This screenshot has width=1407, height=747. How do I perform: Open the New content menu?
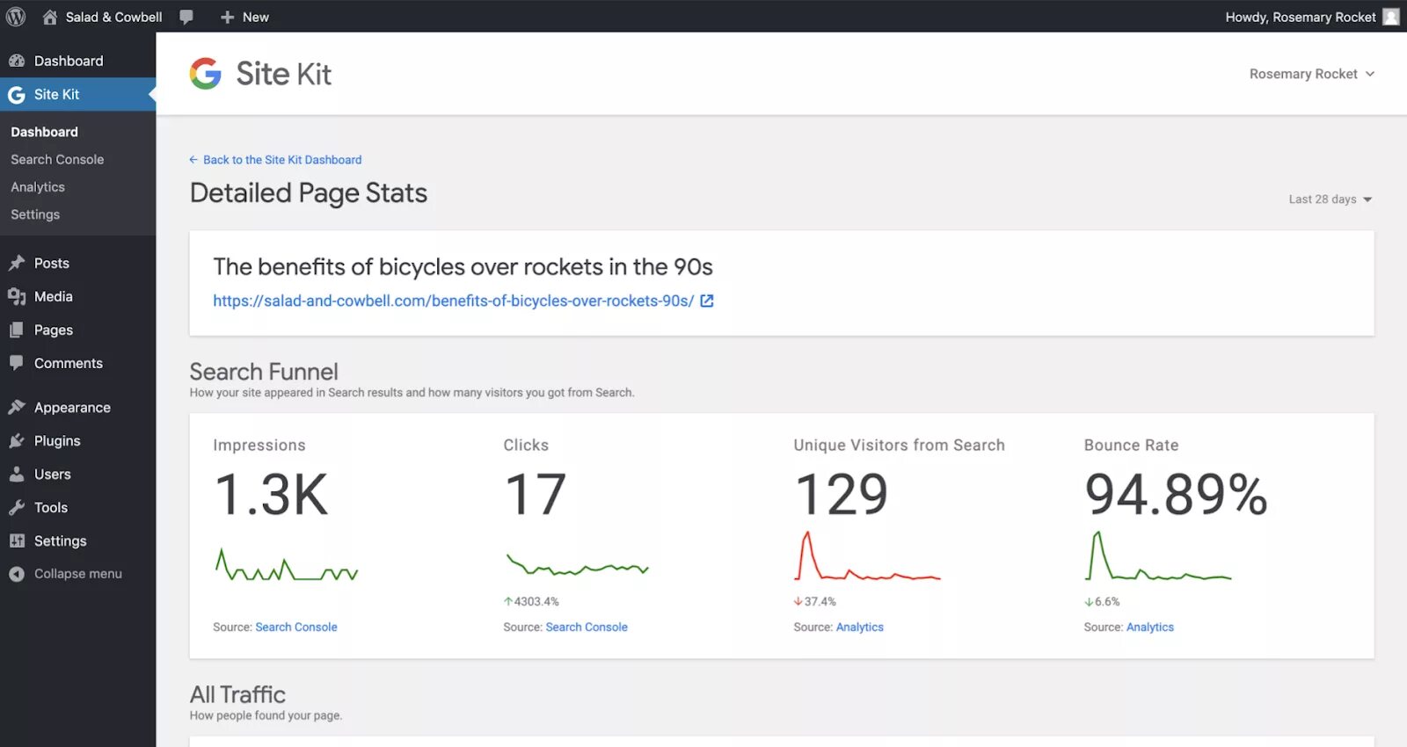244,17
